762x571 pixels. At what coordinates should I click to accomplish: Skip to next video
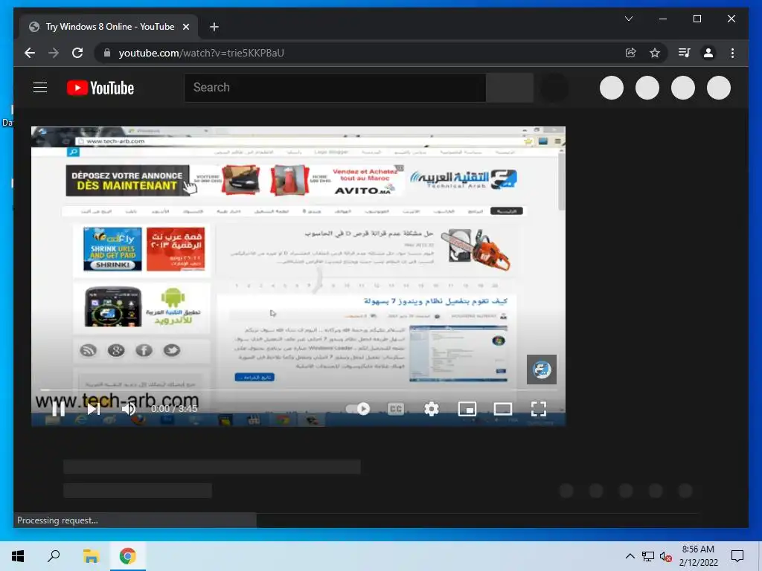[x=93, y=409]
